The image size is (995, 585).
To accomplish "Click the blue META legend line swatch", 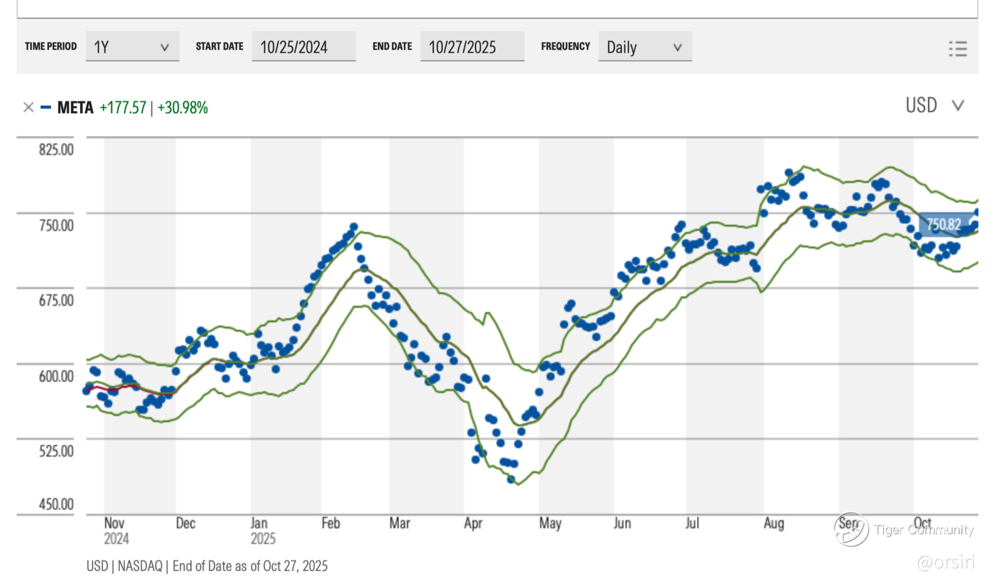I will tap(46, 107).
